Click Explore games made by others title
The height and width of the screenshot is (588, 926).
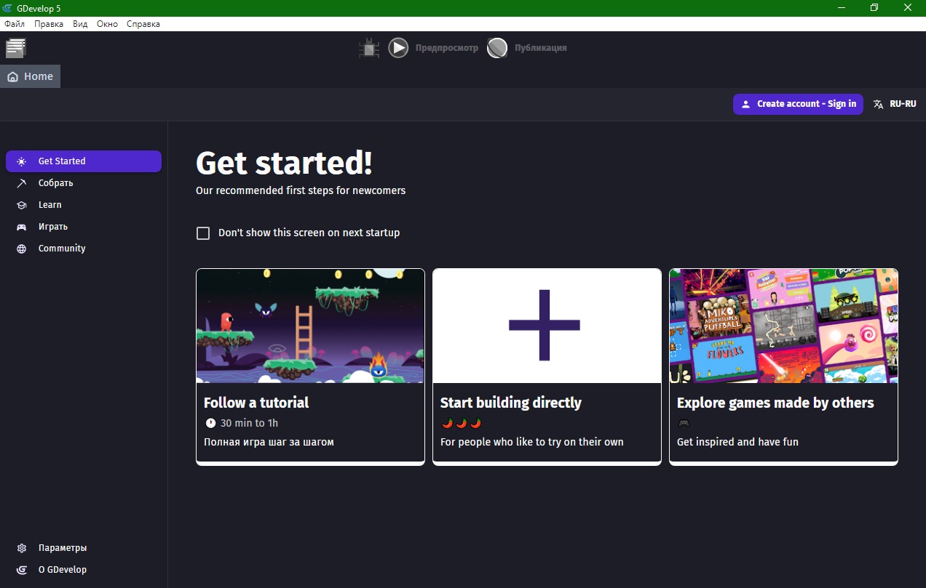tap(775, 403)
